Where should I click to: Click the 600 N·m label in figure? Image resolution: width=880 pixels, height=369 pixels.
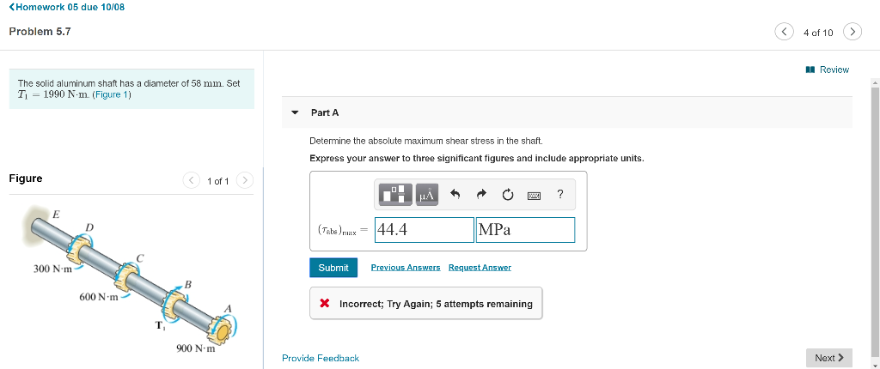click(99, 297)
